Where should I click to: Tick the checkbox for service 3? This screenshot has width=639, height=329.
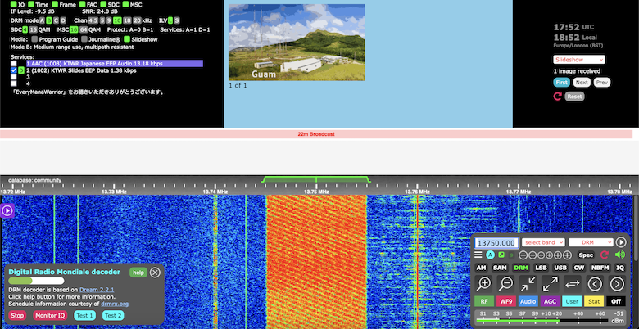coord(13,78)
